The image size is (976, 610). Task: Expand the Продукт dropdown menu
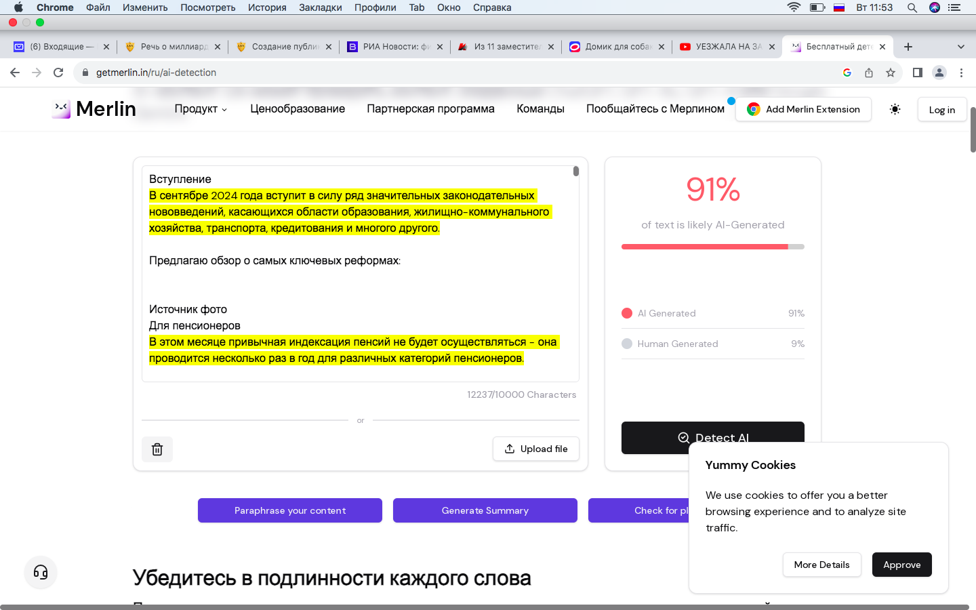coord(201,109)
